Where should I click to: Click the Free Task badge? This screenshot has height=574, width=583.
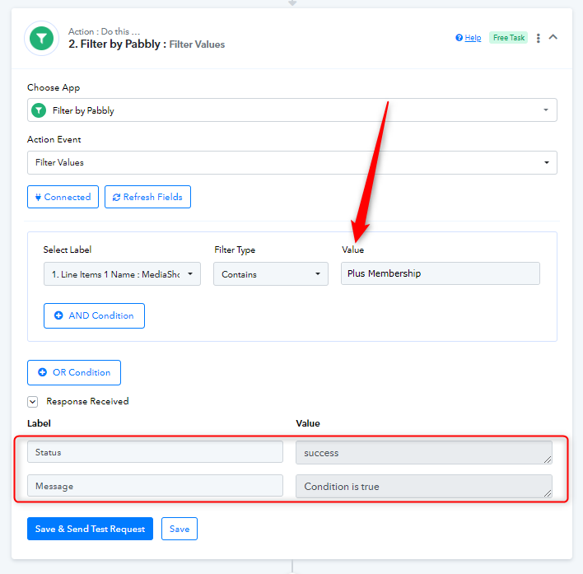click(x=508, y=38)
